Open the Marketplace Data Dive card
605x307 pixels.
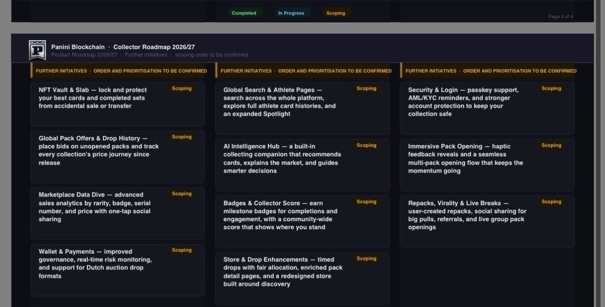coord(118,213)
